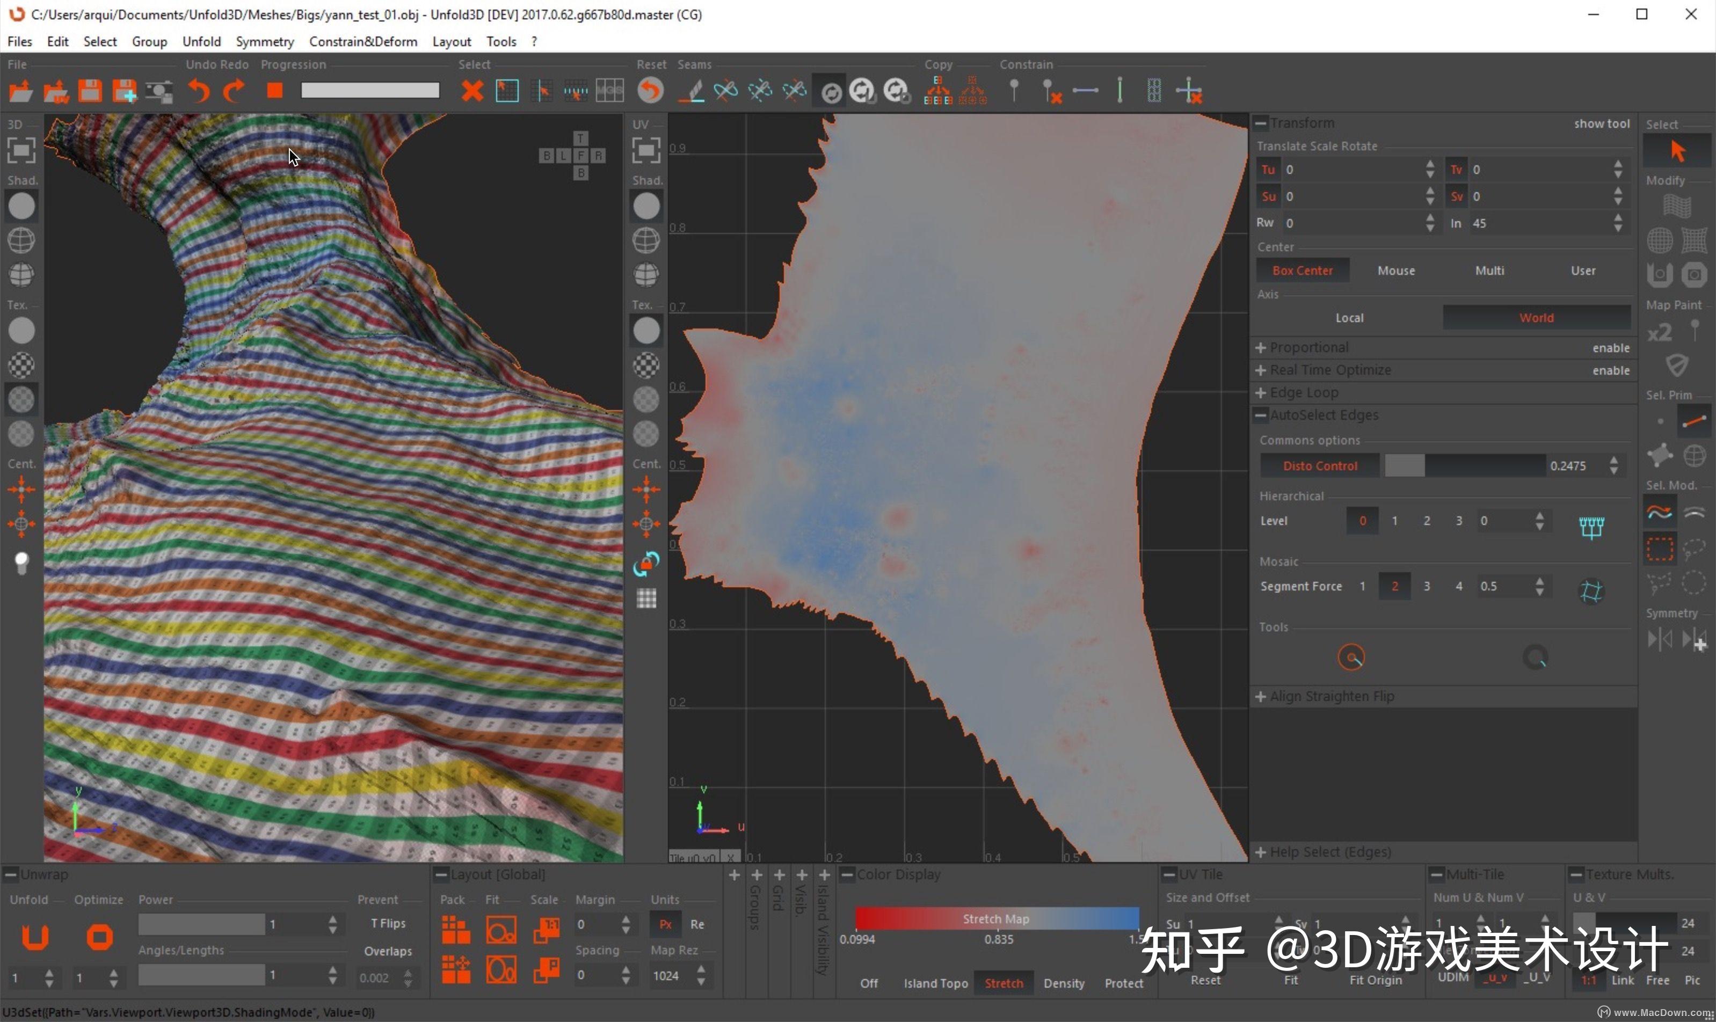The image size is (1716, 1022).
Task: Click the Reset circular arrow icon
Action: pos(650,91)
